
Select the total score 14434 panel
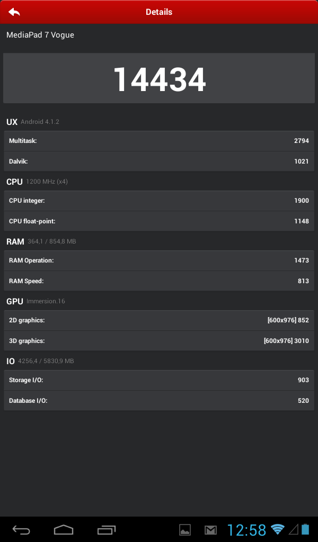click(x=159, y=78)
